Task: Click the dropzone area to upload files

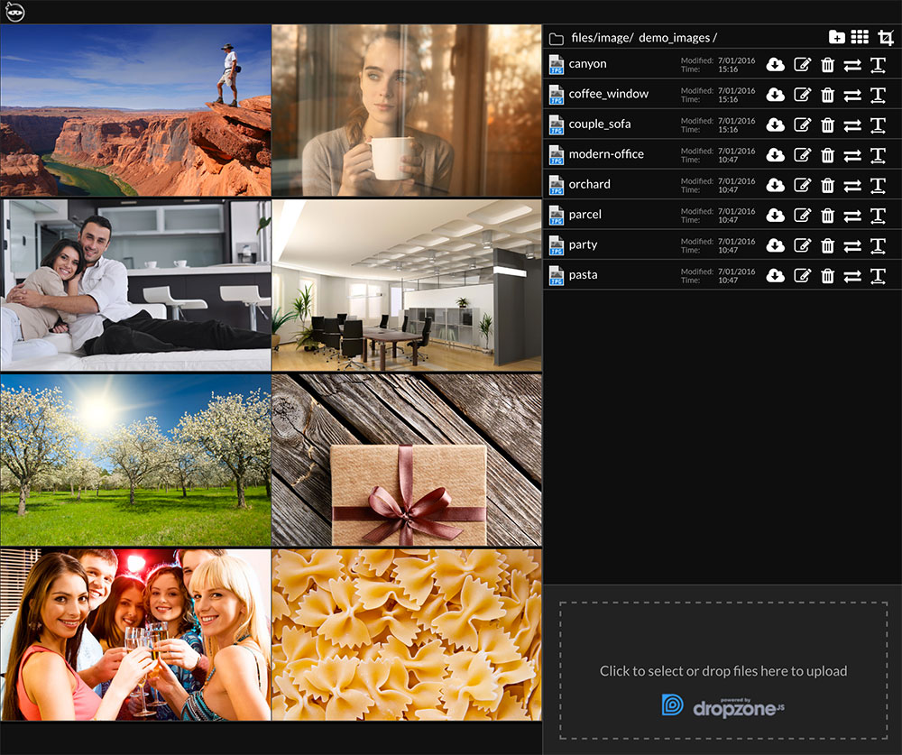Action: pyautogui.click(x=723, y=670)
